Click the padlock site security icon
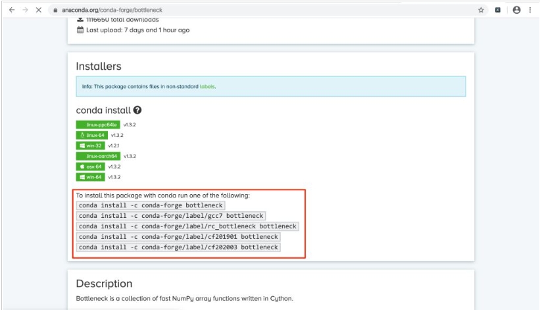 [55, 11]
